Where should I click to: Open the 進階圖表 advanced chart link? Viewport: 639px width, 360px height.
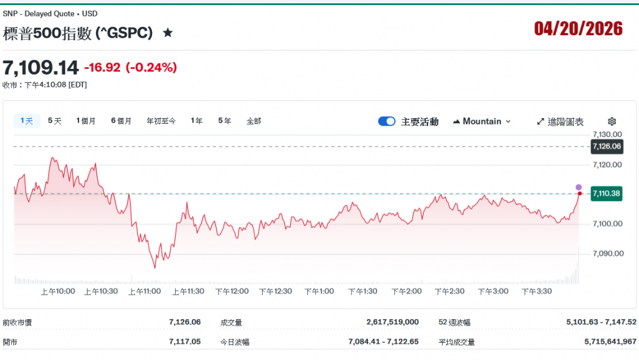[565, 121]
